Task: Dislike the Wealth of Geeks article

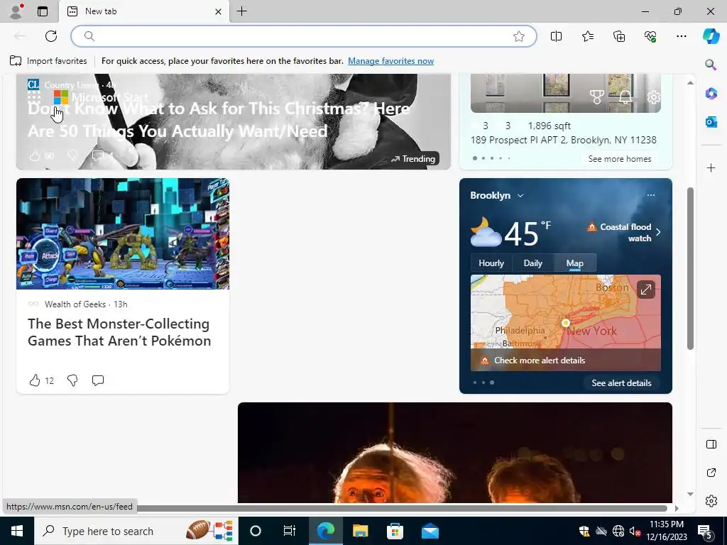Action: coord(72,380)
